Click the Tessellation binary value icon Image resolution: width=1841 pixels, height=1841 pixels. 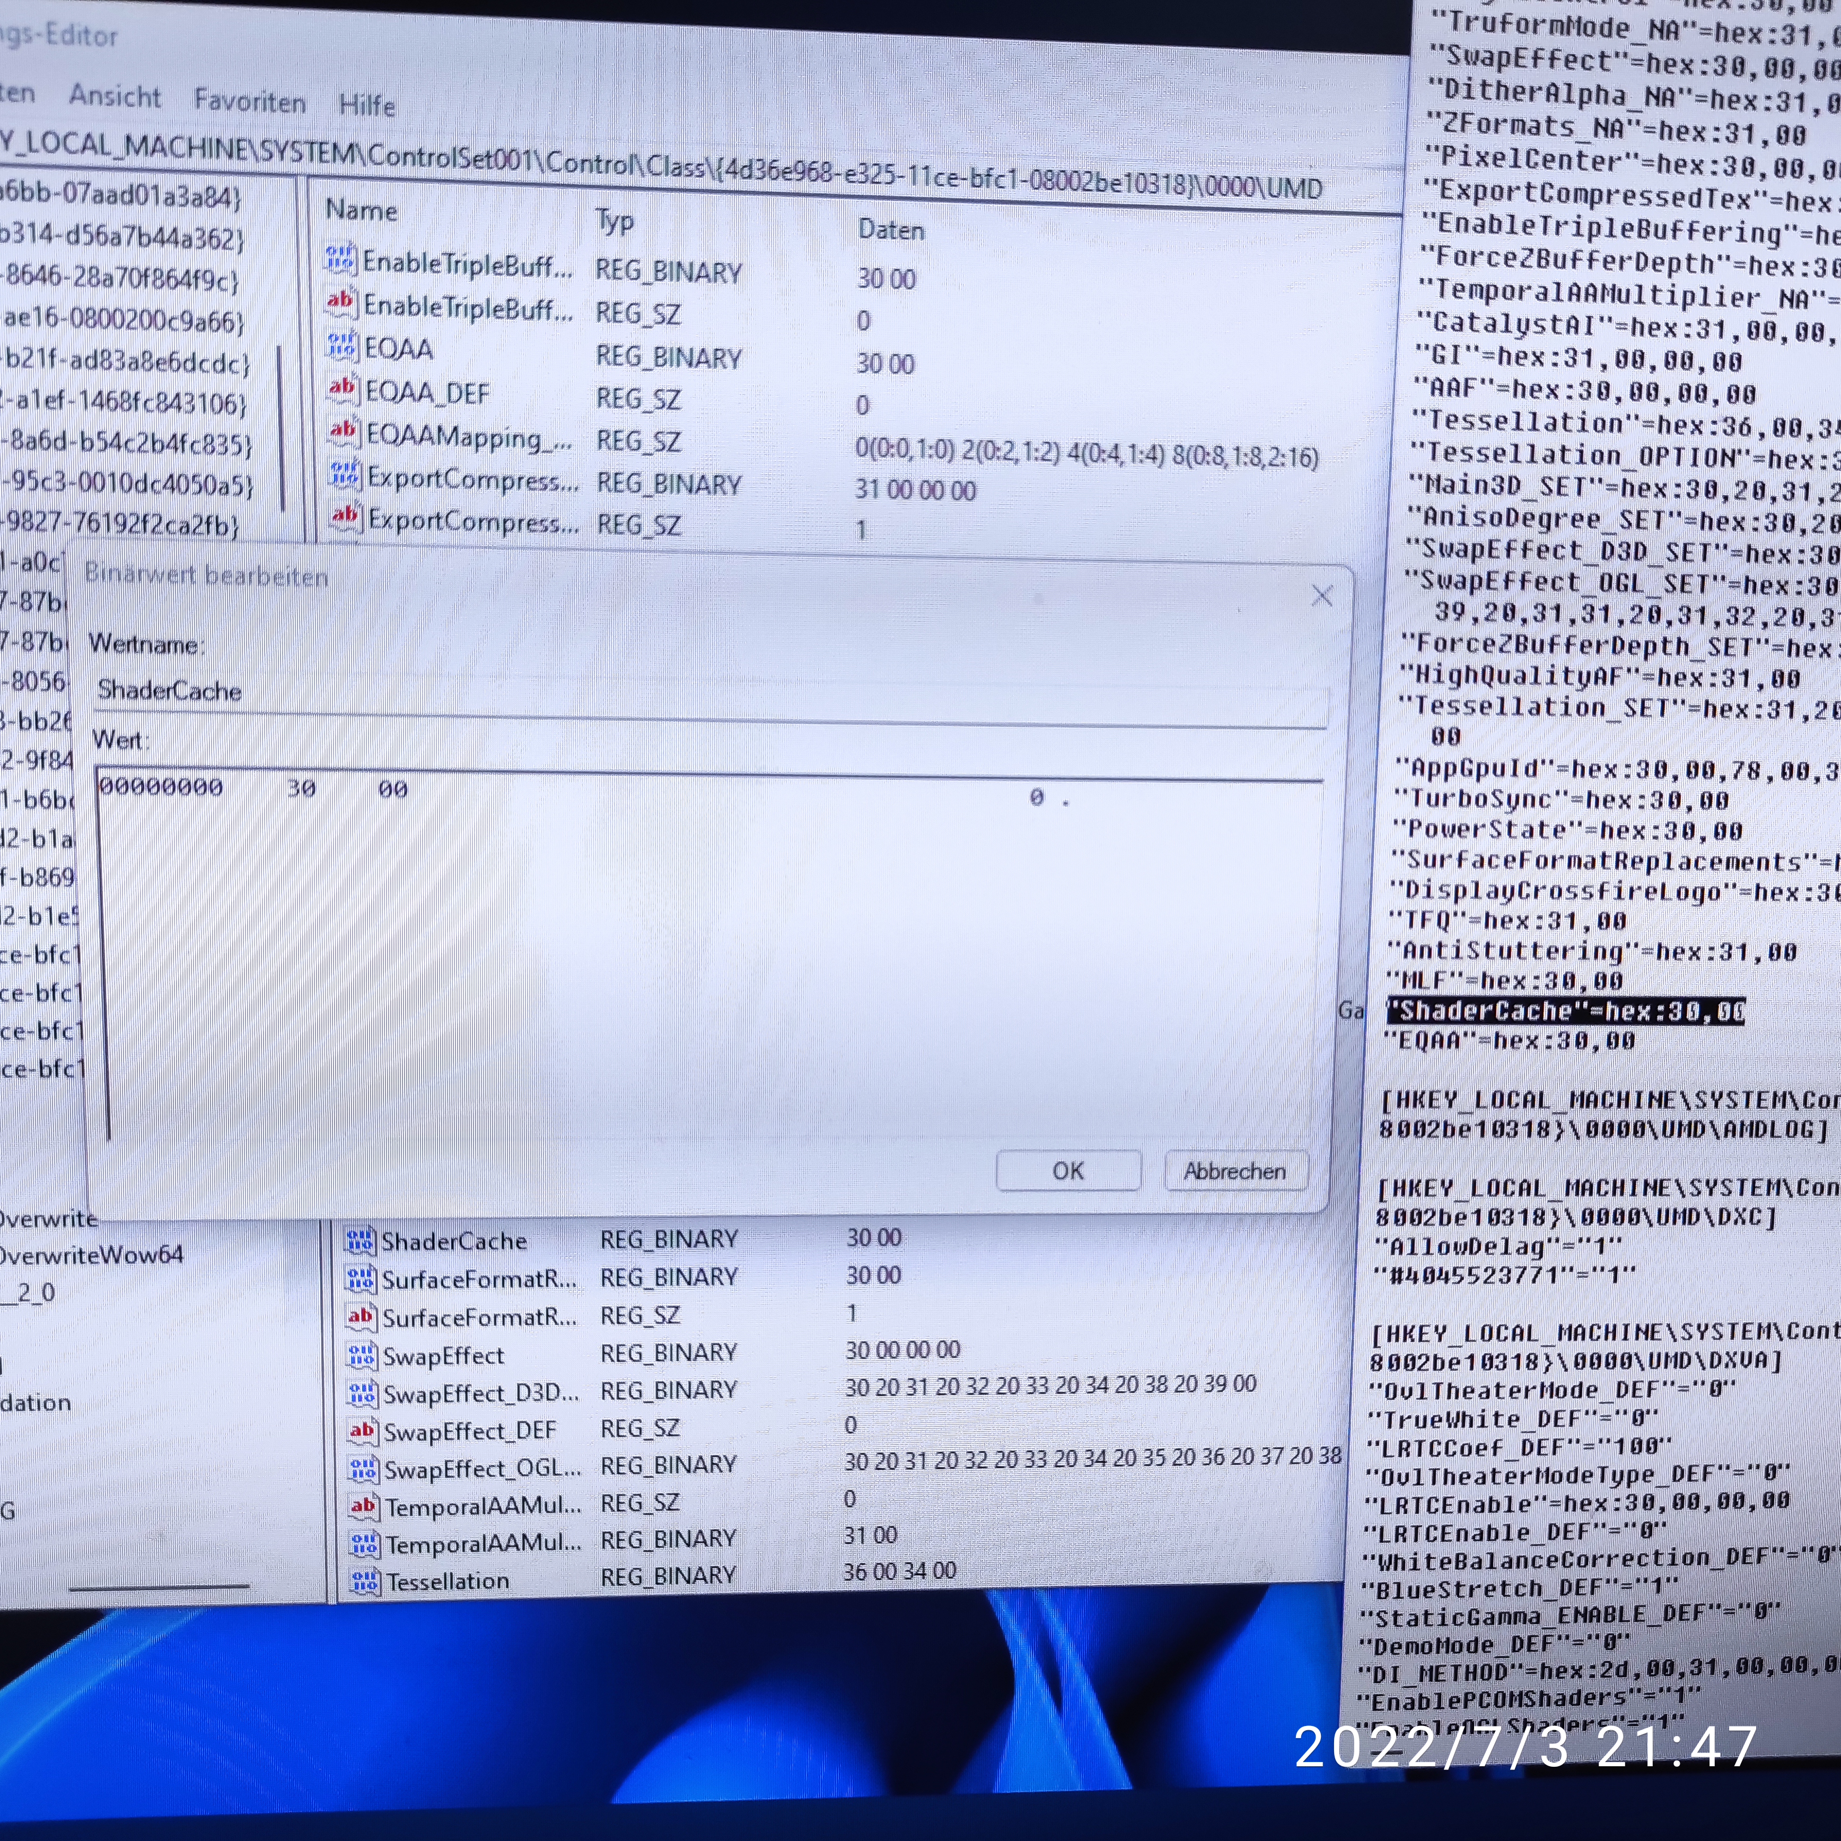click(364, 1582)
